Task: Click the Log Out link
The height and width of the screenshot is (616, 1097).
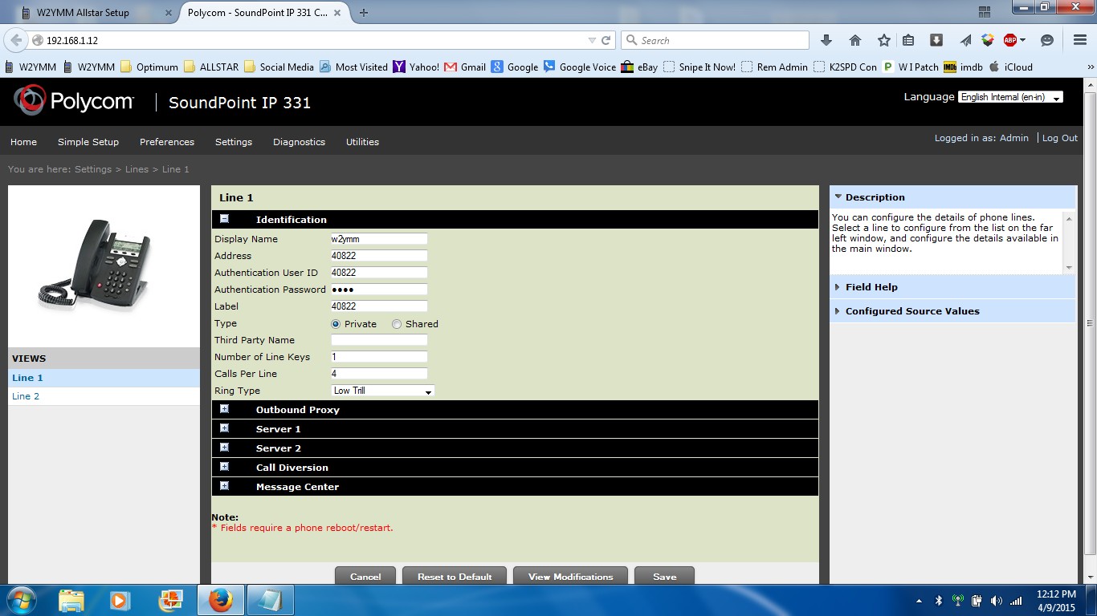Action: point(1060,138)
